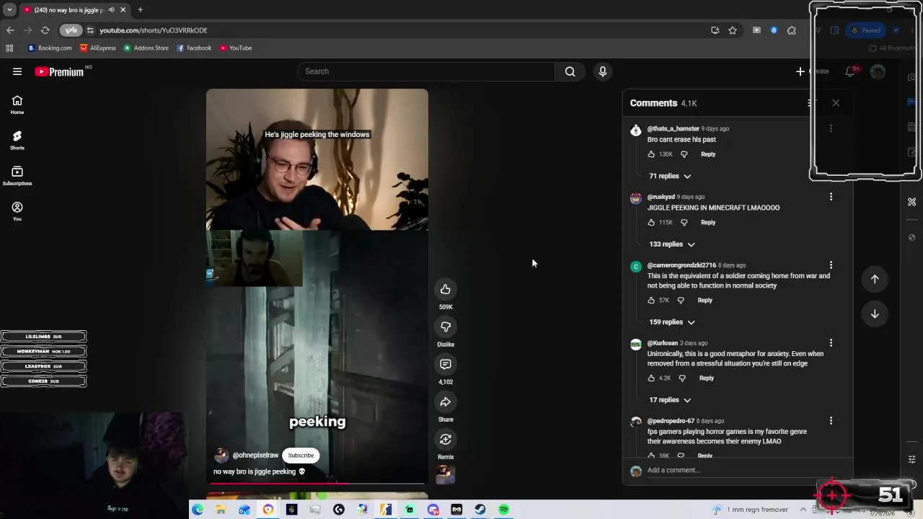Open options for @ruskyxd comment
The width and height of the screenshot is (923, 519).
coord(831,197)
